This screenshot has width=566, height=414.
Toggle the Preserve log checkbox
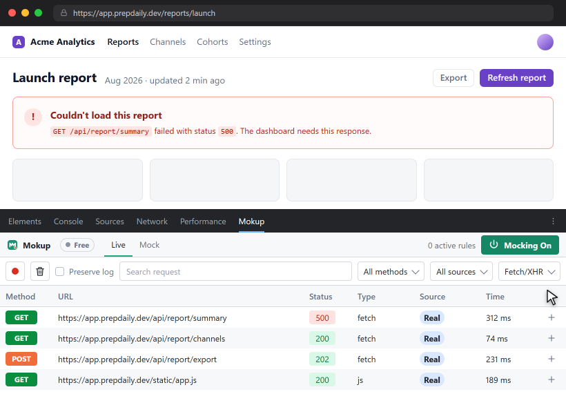point(59,271)
